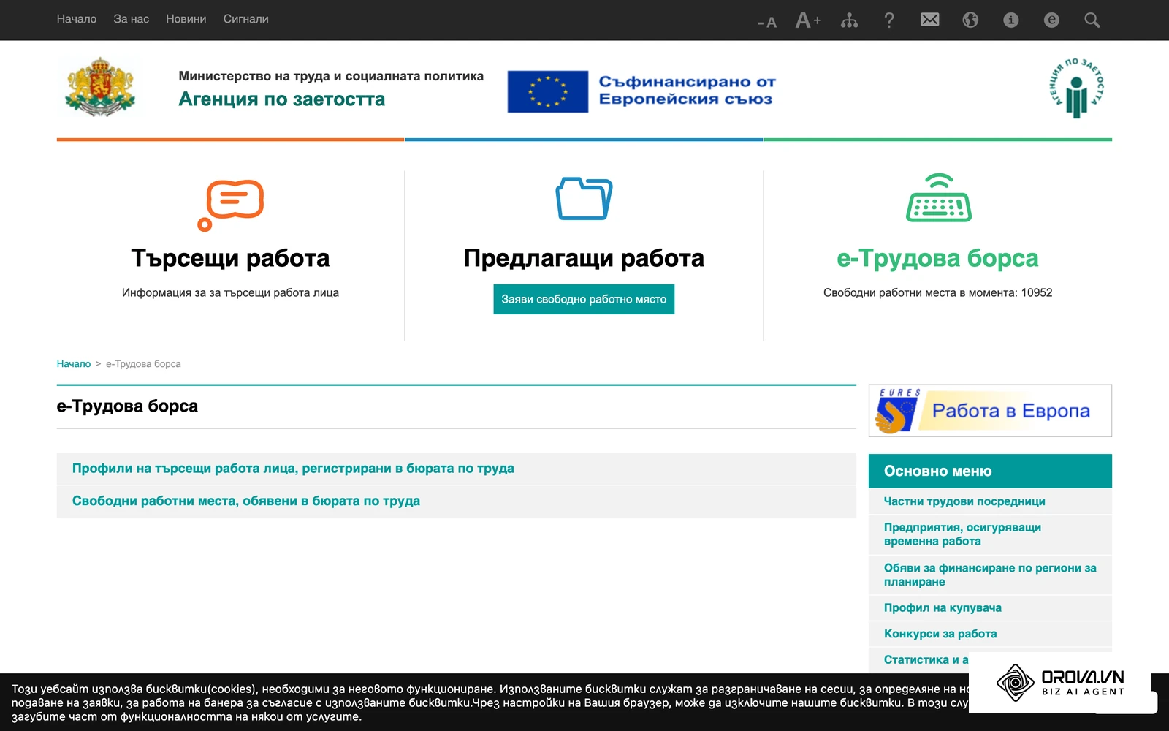The height and width of the screenshot is (731, 1169).
Task: Click the blue folder icon
Action: click(x=584, y=198)
